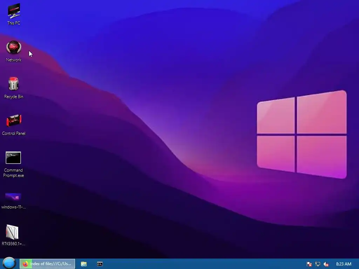Screen dimensions: 359x269
Task: Click the 'Network' label text
Action: [x=14, y=60]
